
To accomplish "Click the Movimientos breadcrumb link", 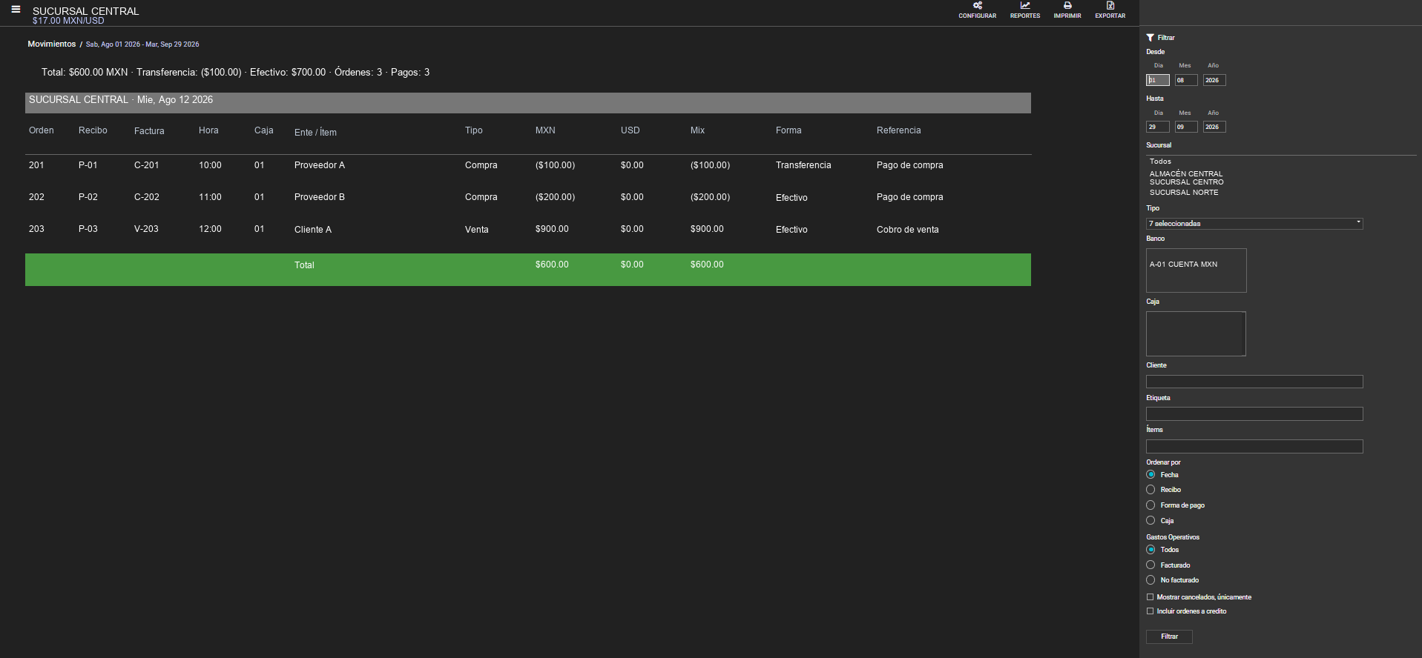I will click(52, 44).
